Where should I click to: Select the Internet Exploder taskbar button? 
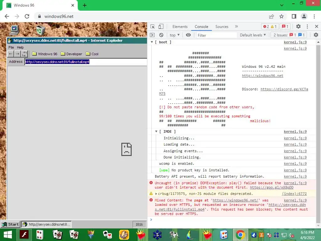pos(47,224)
